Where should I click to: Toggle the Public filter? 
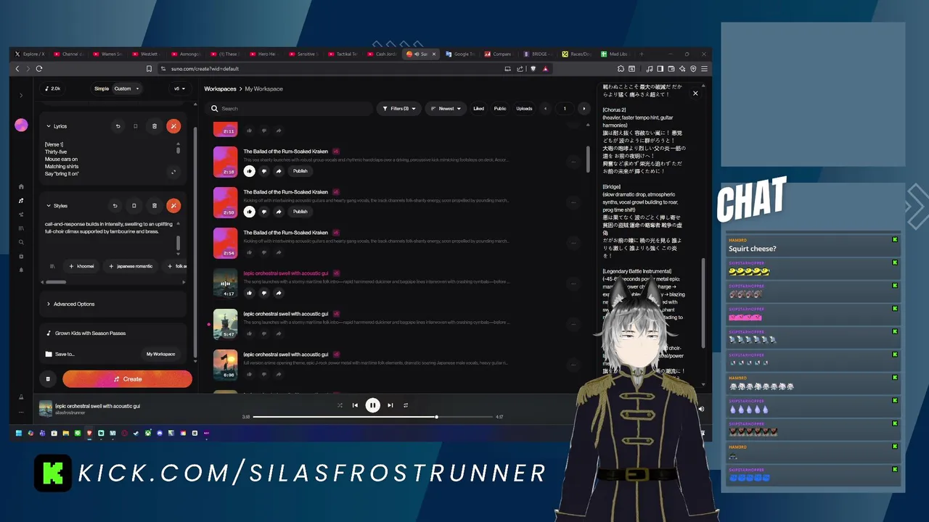click(x=500, y=109)
